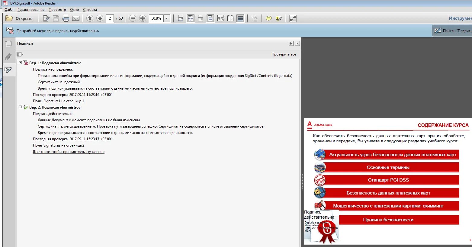472x247 pixels.
Task: Click the Основные термины slide button
Action: [387, 167]
